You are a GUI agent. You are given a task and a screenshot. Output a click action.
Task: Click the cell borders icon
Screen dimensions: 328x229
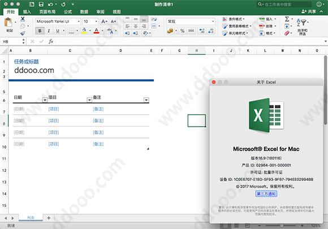pos(71,31)
